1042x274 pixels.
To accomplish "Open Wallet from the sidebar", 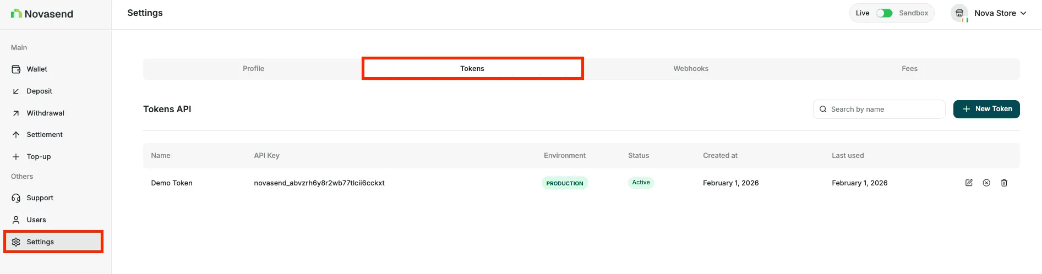I will pos(37,69).
